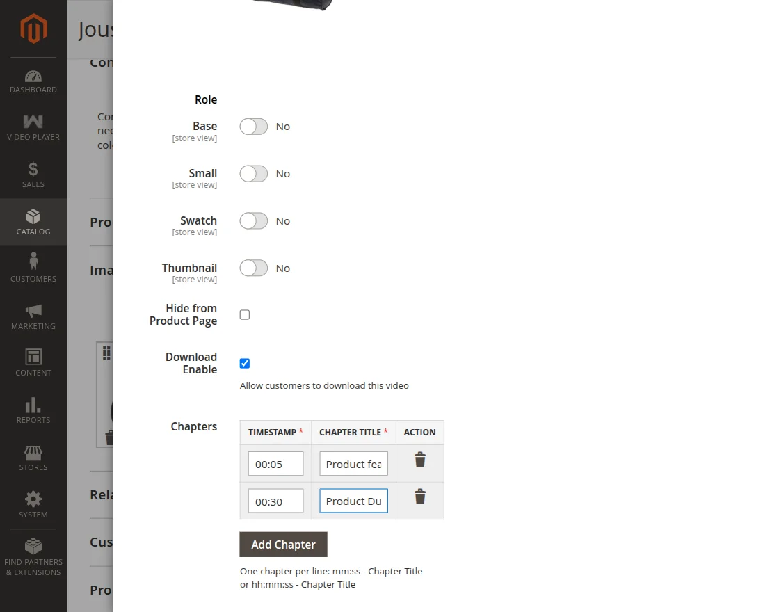Delete the 00:05 chapter row
Screen dimensions: 779x612
click(x=420, y=460)
